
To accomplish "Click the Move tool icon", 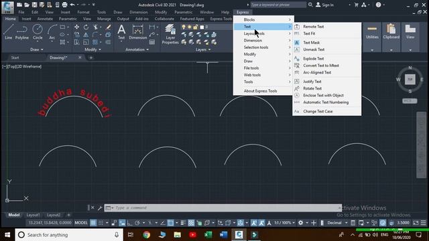I will (x=76, y=27).
